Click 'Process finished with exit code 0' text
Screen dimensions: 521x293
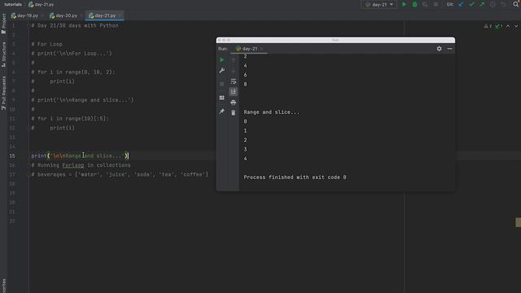pos(295,177)
